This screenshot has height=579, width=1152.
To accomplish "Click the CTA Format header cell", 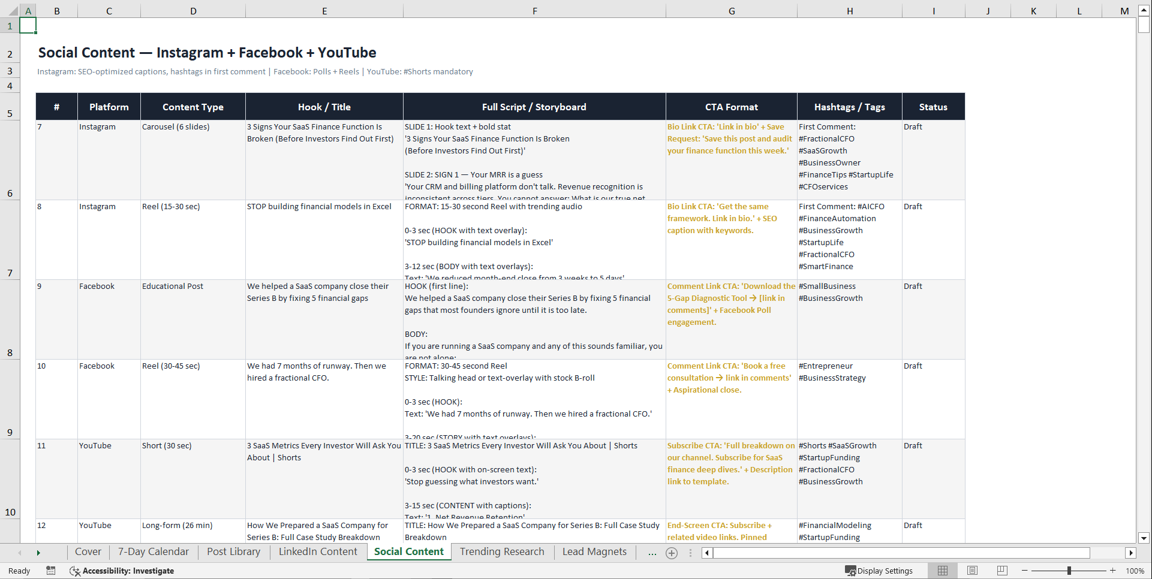I will click(x=732, y=107).
